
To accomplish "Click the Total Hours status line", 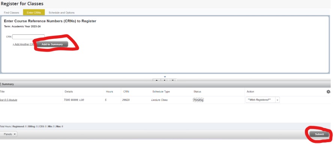I will pos(32,126).
